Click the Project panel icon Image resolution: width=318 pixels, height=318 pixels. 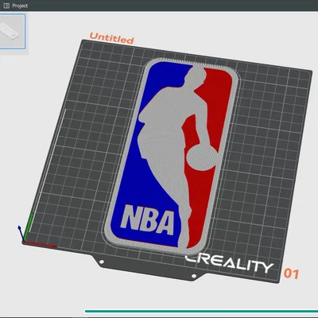click(6, 6)
